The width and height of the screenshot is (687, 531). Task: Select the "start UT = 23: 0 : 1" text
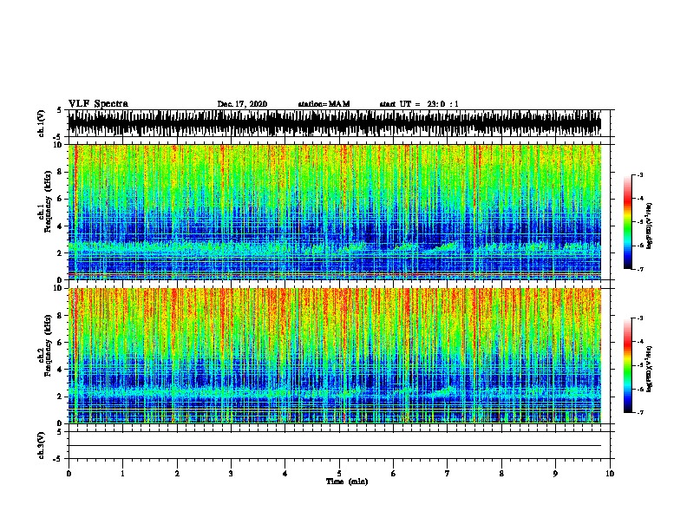[x=419, y=104]
